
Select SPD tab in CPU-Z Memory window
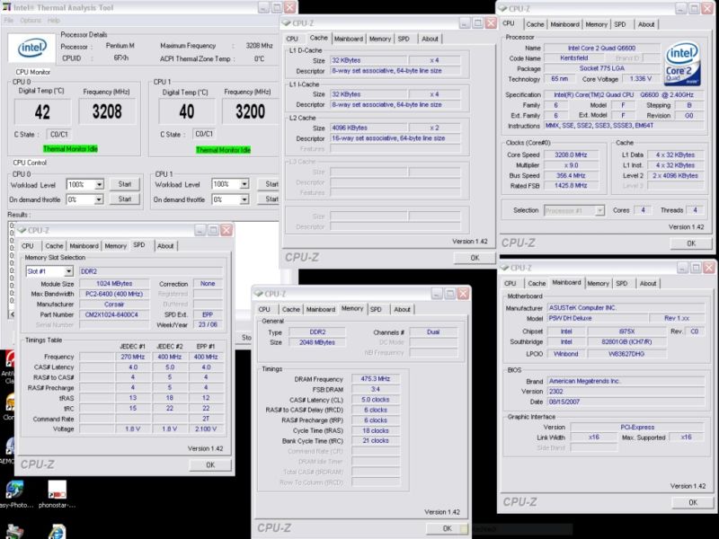[376, 309]
